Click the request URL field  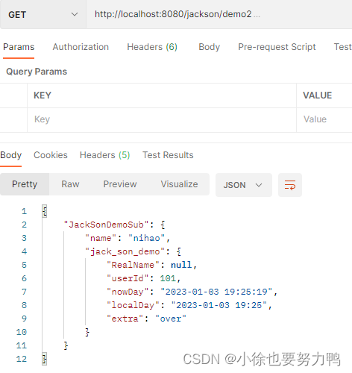pyautogui.click(x=219, y=14)
